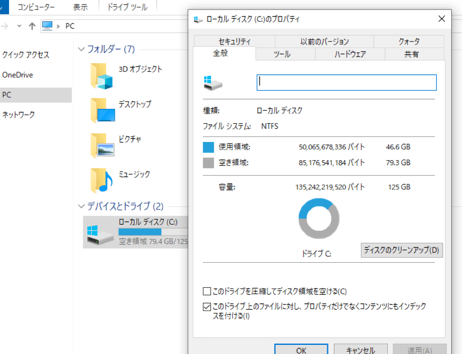The height and width of the screenshot is (354, 462).
Task: Open the ミュージック folder icon
Action: [x=102, y=181]
